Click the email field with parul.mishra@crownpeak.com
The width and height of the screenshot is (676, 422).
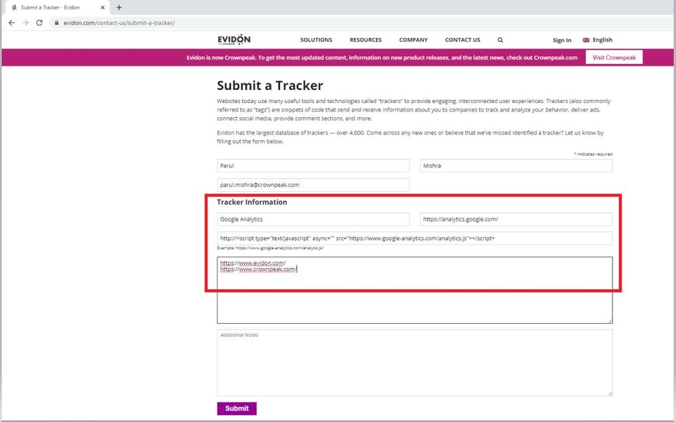point(313,185)
